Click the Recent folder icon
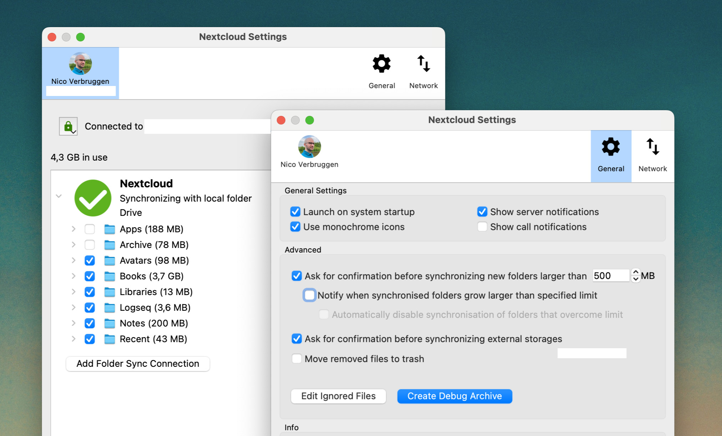This screenshot has height=436, width=722. (110, 339)
